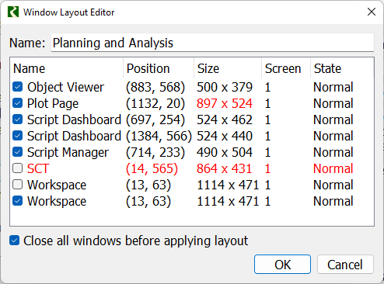This screenshot has width=384, height=284.
Task: Click the Screen column header
Action: point(286,68)
